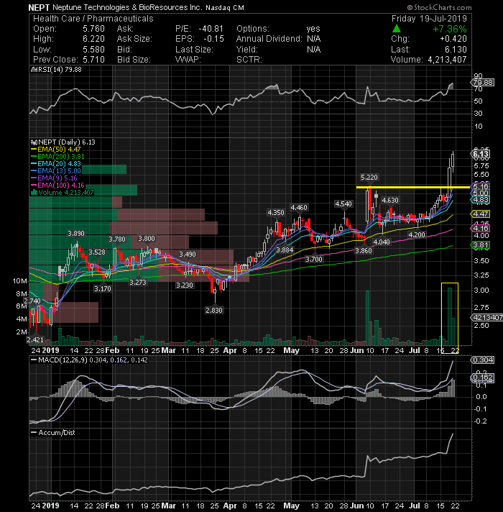Click the P/E -40.81 value

pos(211,29)
